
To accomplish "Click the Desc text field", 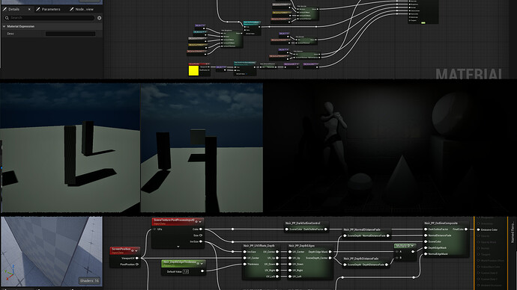I will (x=70, y=34).
